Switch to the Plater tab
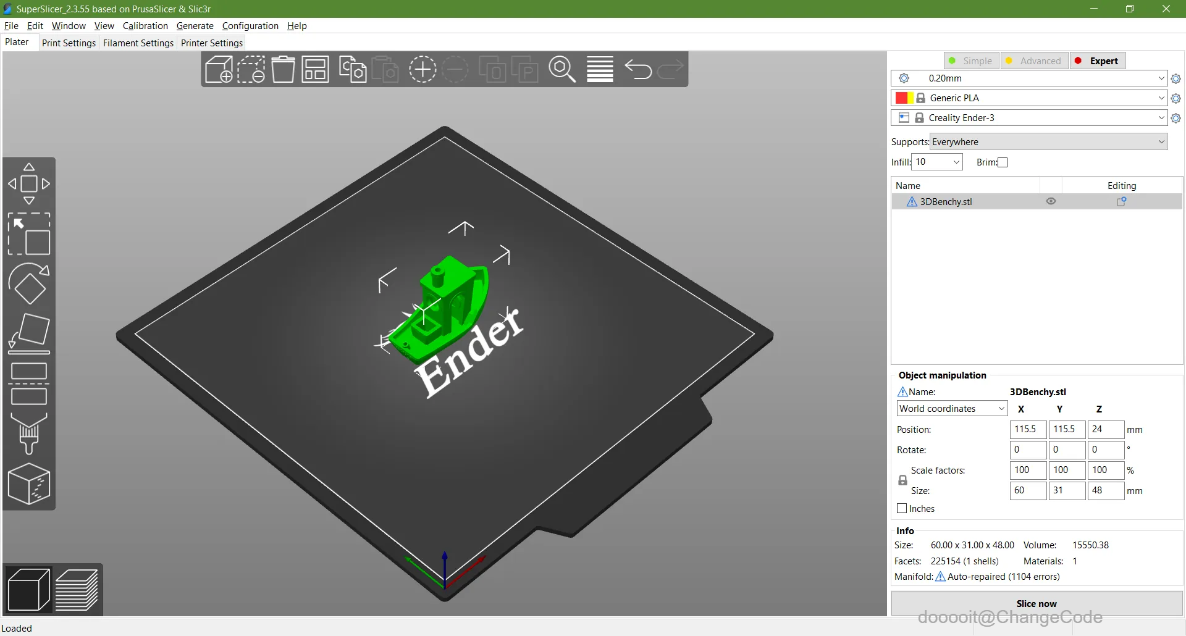Screen dimensions: 1186x636 (17, 42)
